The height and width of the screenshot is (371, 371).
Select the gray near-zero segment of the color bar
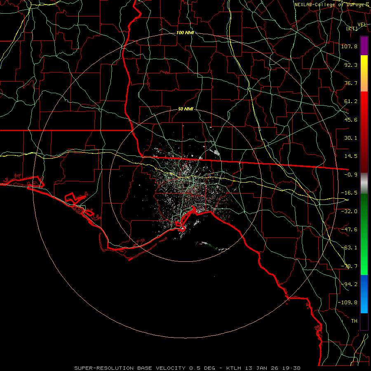[x=364, y=183]
